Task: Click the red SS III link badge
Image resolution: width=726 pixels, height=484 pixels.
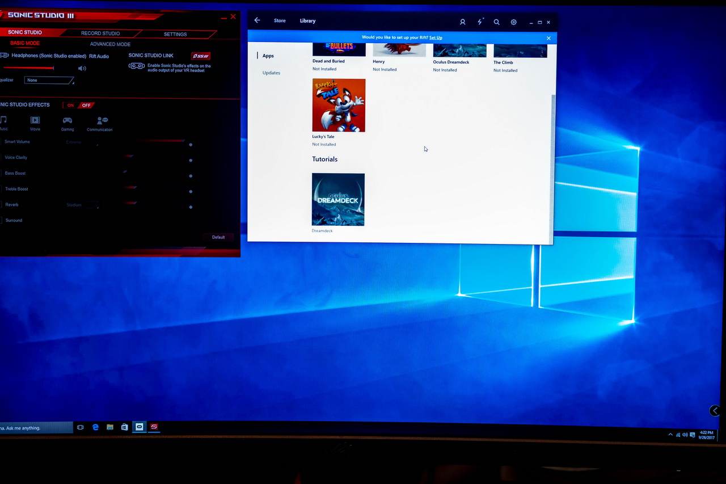Action: click(x=201, y=56)
